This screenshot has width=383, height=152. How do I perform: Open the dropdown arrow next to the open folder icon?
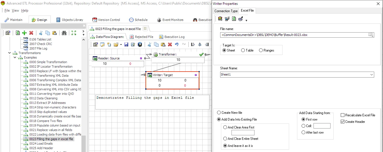pos(121,44)
